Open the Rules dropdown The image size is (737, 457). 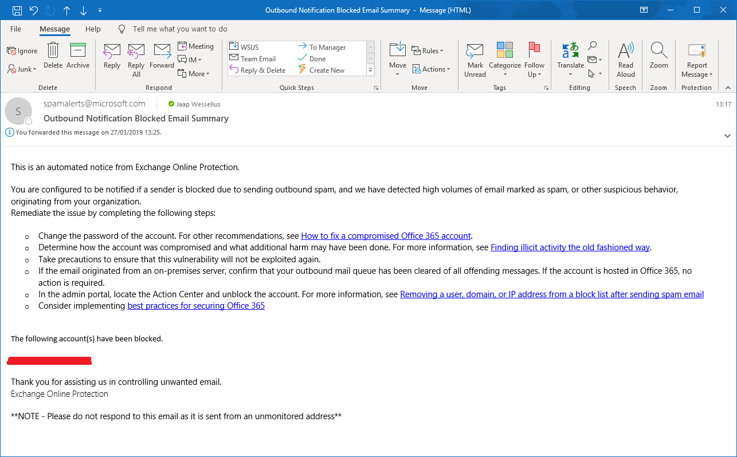click(x=428, y=50)
